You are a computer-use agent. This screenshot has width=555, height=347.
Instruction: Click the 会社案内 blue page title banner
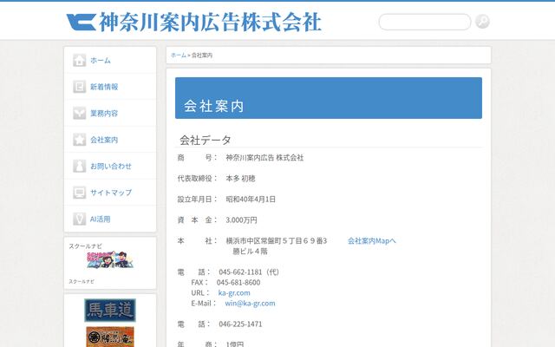pyautogui.click(x=329, y=98)
